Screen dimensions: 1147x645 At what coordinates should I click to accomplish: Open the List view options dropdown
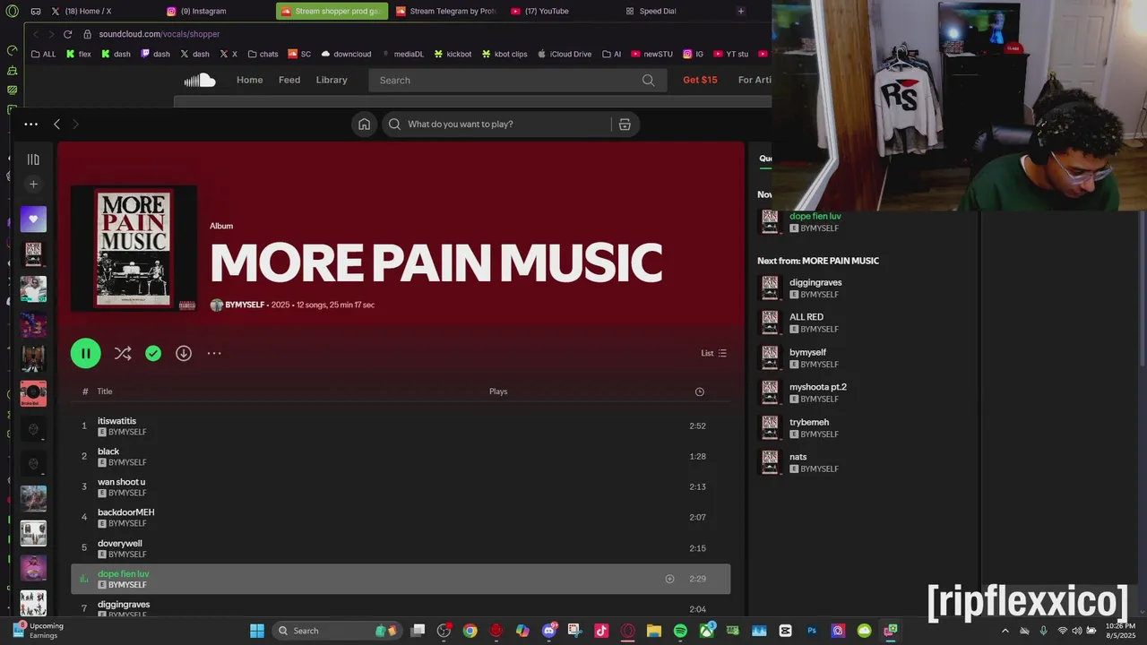pos(714,353)
